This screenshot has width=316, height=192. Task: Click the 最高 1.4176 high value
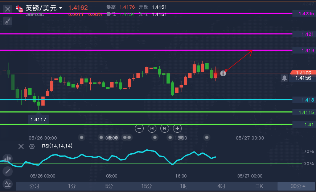click(x=127, y=7)
